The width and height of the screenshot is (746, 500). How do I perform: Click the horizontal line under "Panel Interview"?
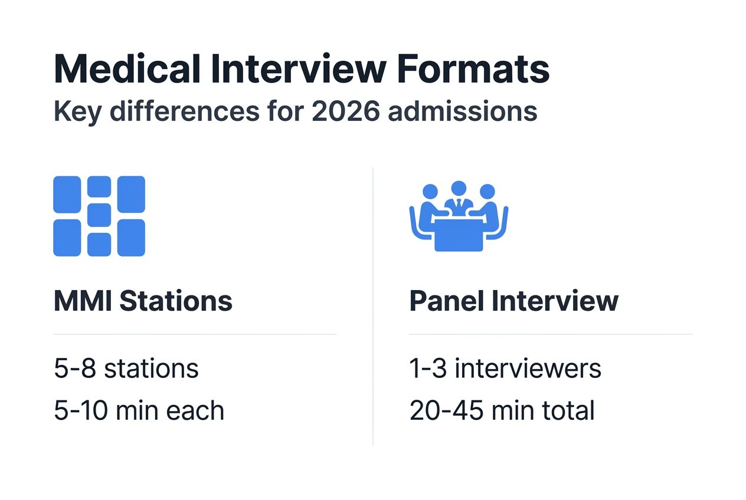550,334
